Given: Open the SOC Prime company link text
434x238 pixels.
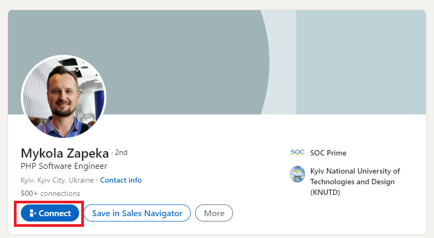Looking at the screenshot, I should [328, 153].
